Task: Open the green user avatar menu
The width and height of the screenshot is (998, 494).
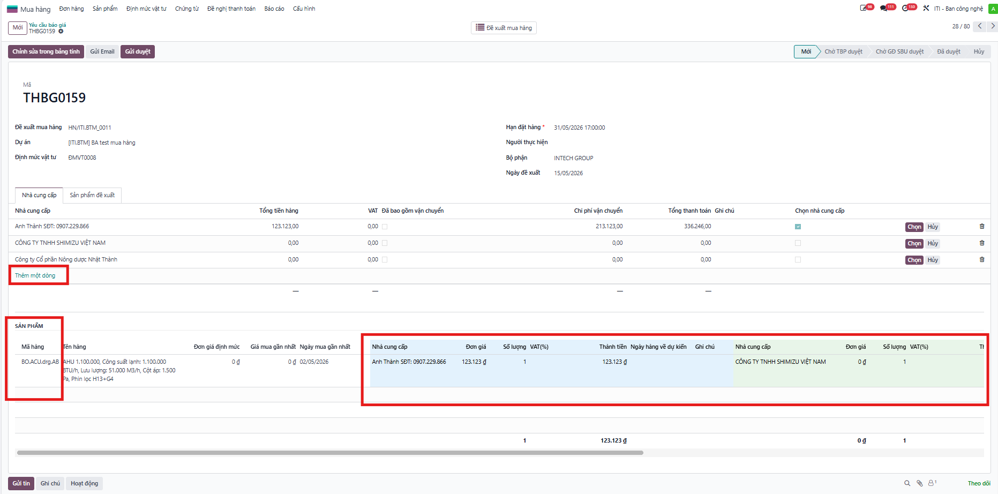Action: click(993, 9)
